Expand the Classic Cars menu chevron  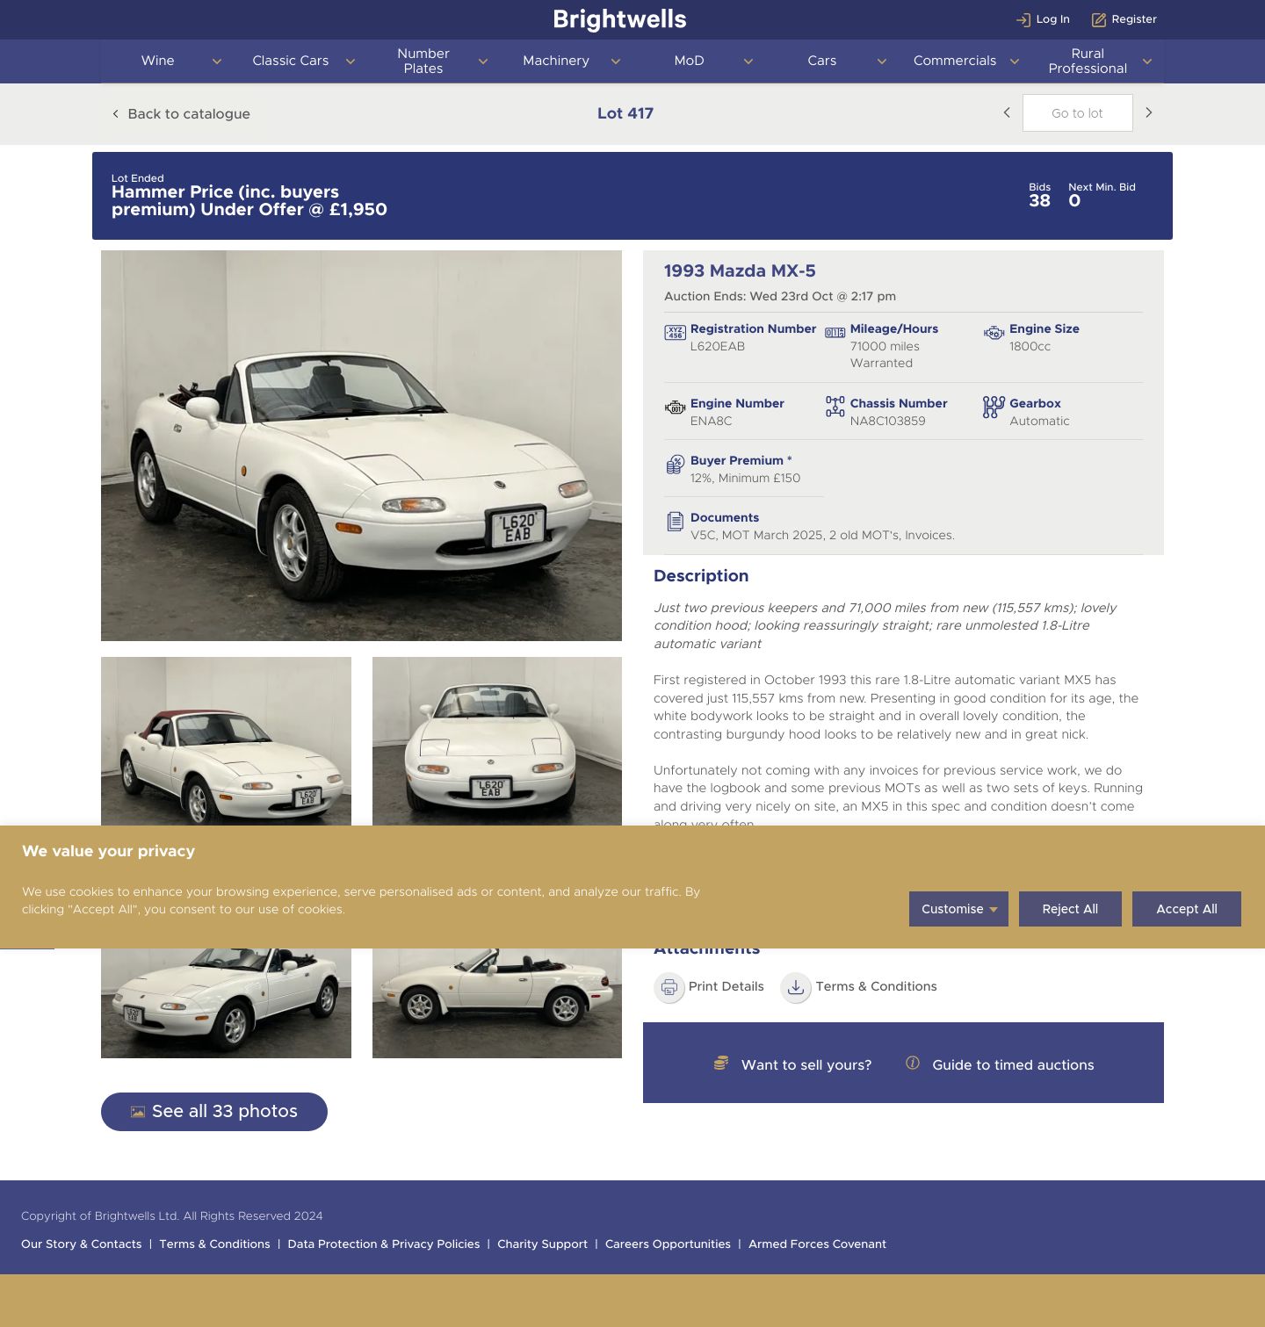[x=351, y=61]
